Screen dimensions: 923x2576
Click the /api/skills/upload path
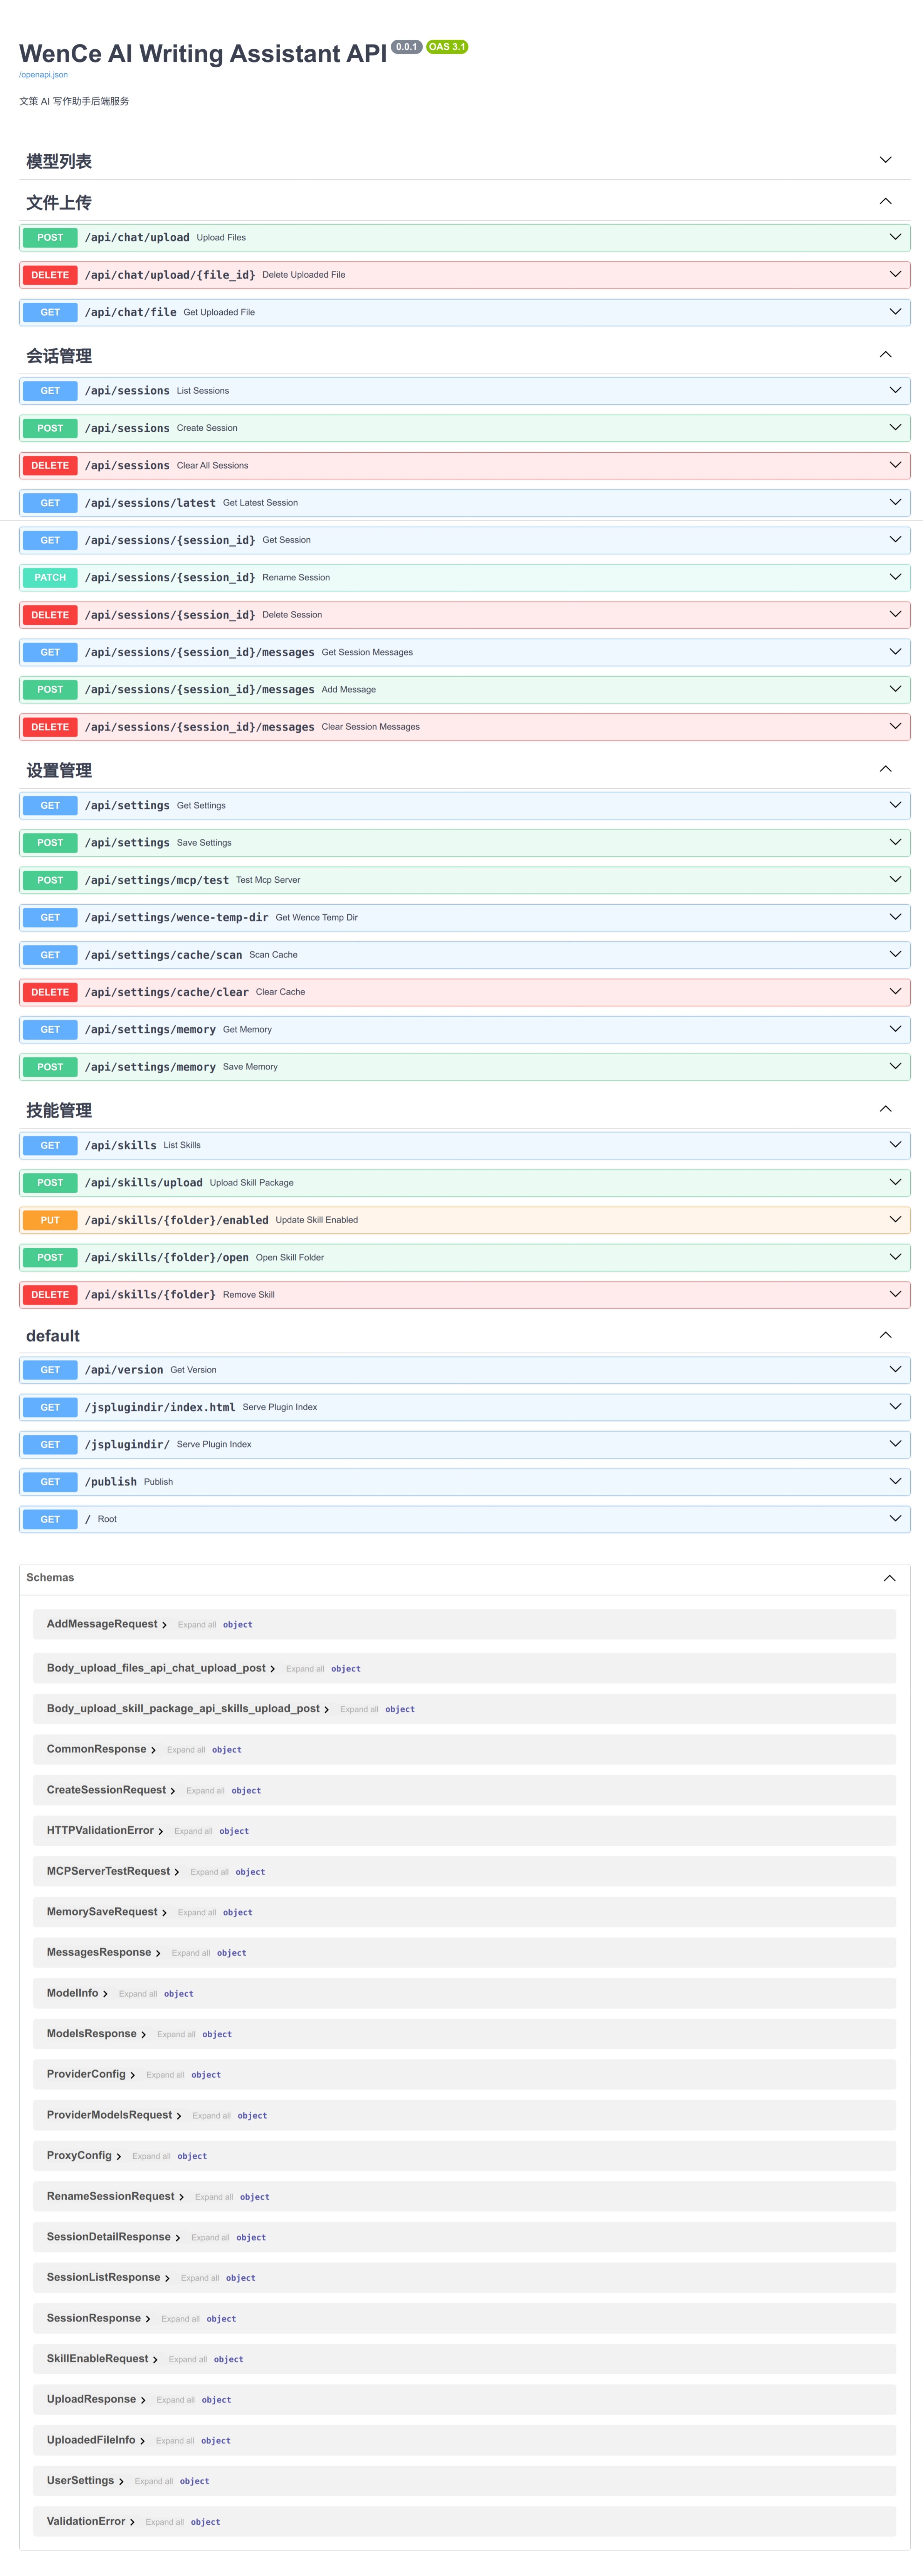tap(144, 1183)
